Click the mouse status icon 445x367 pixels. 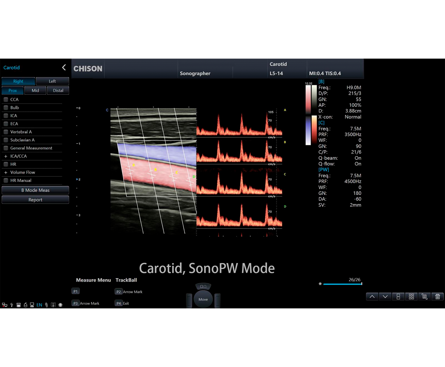coord(46,305)
